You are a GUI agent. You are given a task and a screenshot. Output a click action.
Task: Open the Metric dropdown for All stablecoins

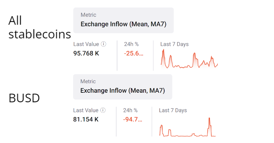(x=123, y=21)
